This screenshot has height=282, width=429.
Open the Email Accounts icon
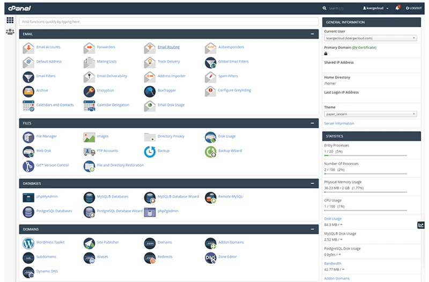(x=28, y=48)
